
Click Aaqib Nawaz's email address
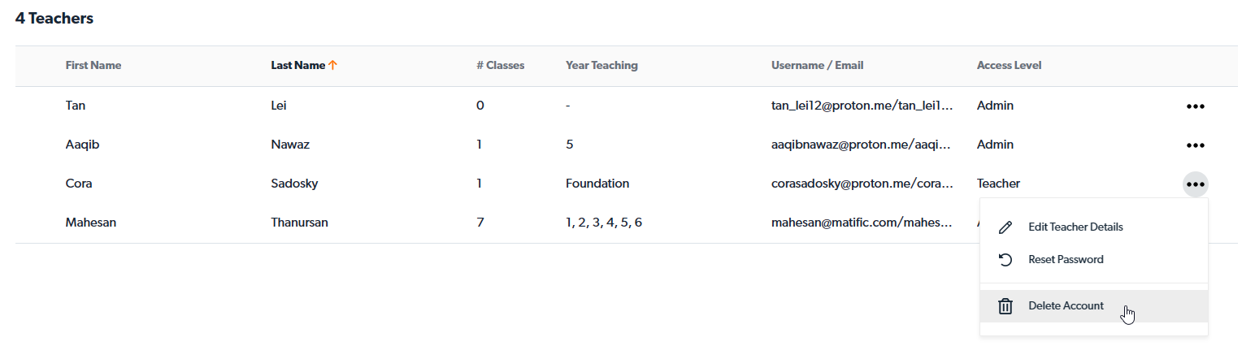(862, 145)
